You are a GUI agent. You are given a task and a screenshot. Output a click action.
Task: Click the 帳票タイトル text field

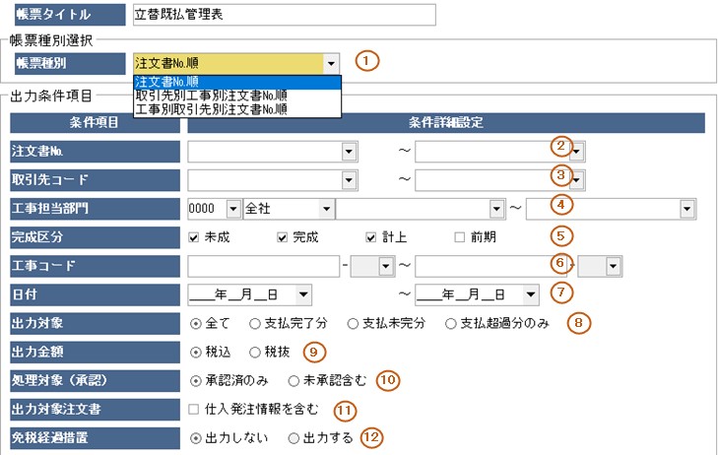pyautogui.click(x=283, y=15)
